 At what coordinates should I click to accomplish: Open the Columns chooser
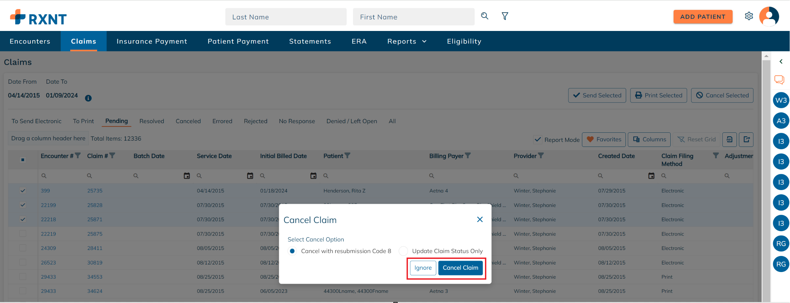tap(649, 139)
